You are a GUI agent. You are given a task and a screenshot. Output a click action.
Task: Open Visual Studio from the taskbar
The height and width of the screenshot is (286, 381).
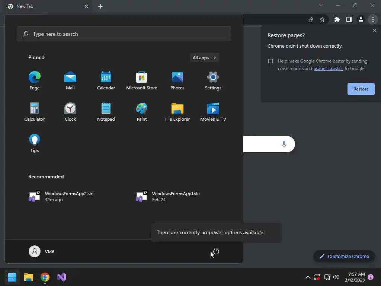[x=61, y=277]
